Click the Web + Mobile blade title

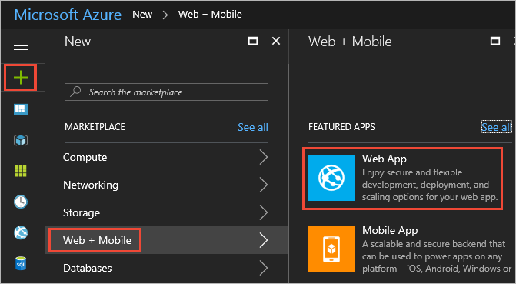pos(350,42)
